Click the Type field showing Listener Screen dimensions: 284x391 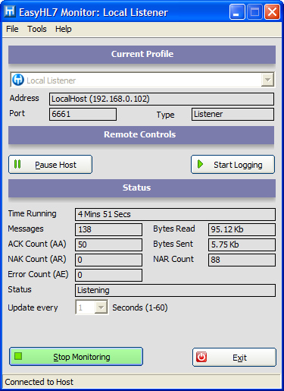pyautogui.click(x=233, y=114)
